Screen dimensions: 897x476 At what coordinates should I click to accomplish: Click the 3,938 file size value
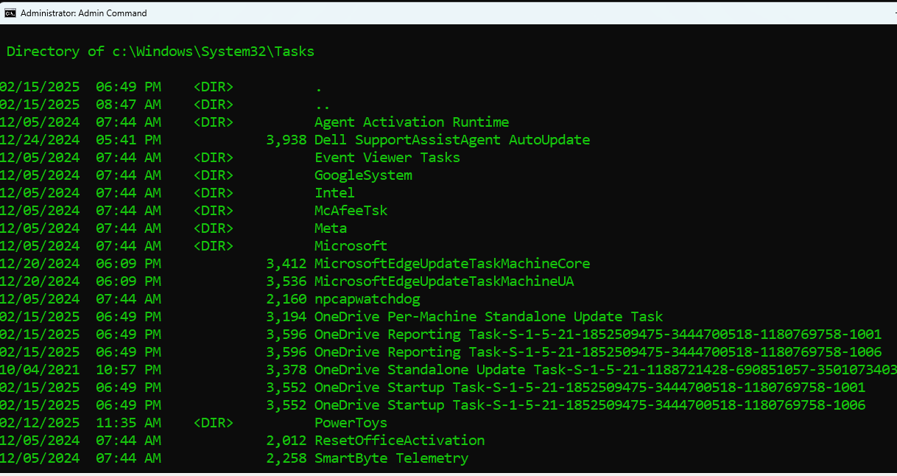click(x=286, y=140)
